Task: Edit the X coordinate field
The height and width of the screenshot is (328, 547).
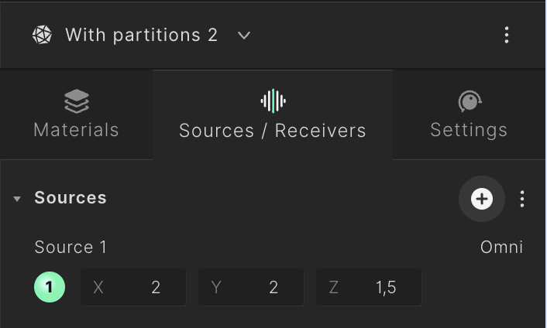Action: 133,287
